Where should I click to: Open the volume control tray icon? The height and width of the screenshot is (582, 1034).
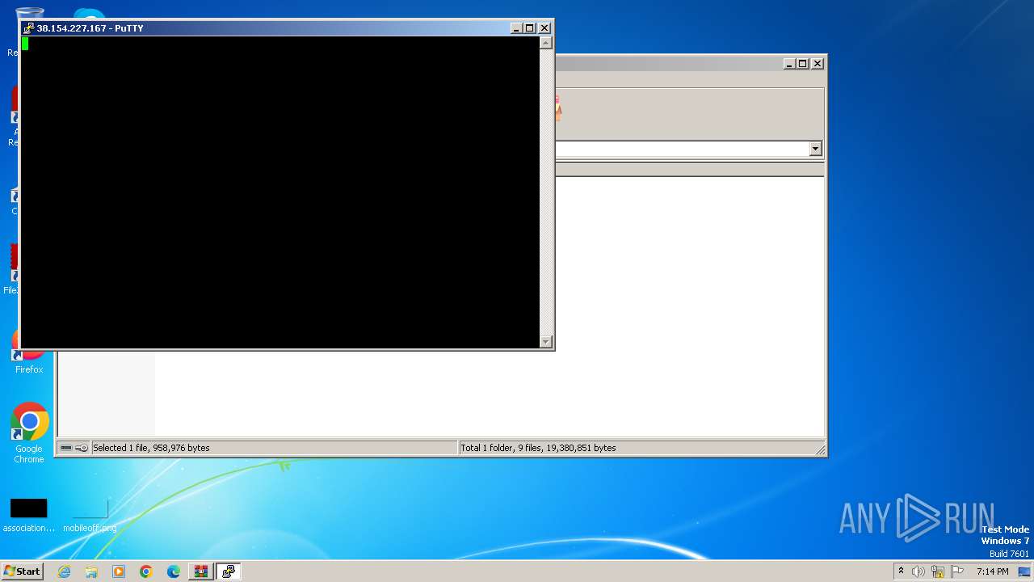click(x=918, y=571)
